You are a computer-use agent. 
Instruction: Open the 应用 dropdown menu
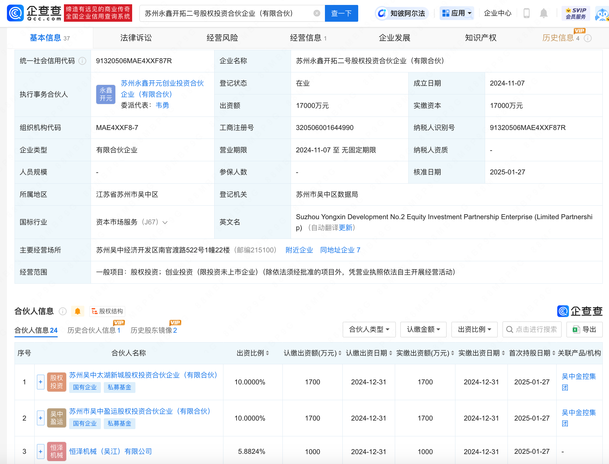click(x=457, y=13)
